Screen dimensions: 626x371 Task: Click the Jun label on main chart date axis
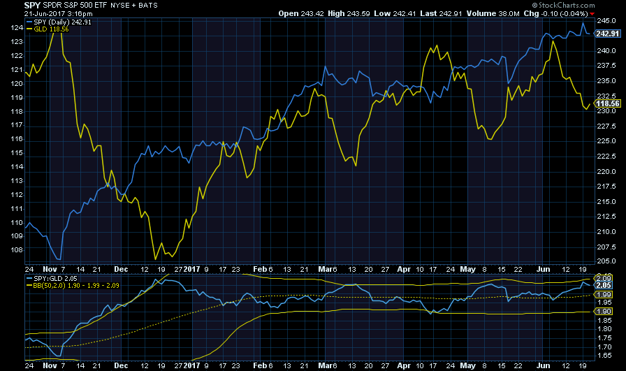tap(543, 269)
